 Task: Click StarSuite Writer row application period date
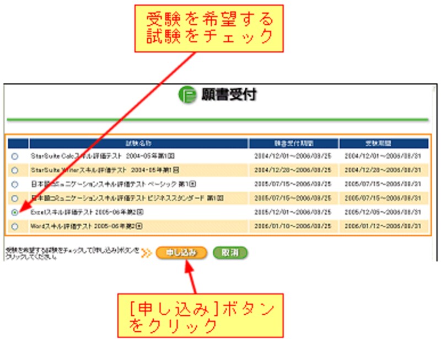293,170
